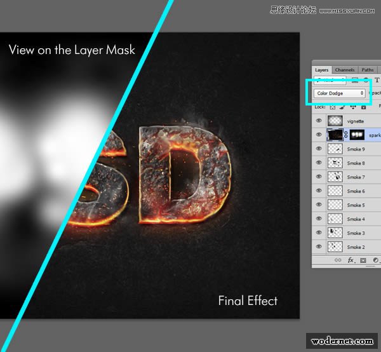Click the new adjustment layer icon
The height and width of the screenshot is (352, 381).
point(375,260)
